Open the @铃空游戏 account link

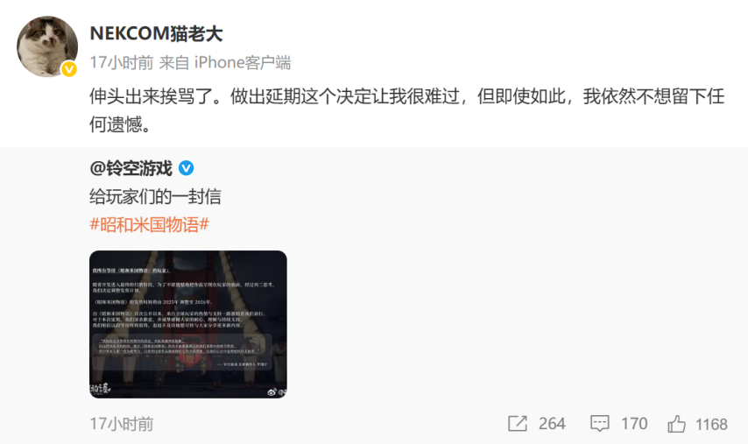[131, 168]
